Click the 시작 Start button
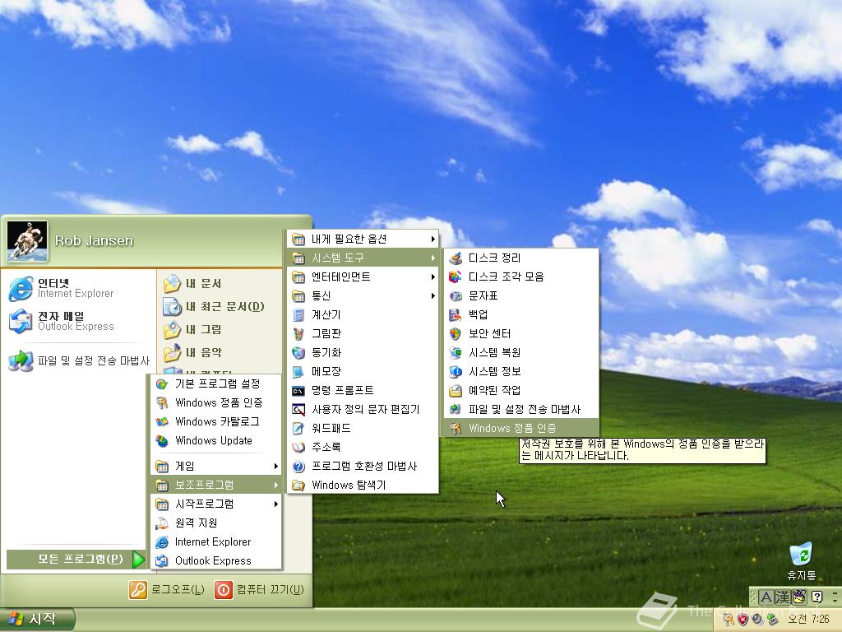This screenshot has height=632, width=842. [x=36, y=619]
